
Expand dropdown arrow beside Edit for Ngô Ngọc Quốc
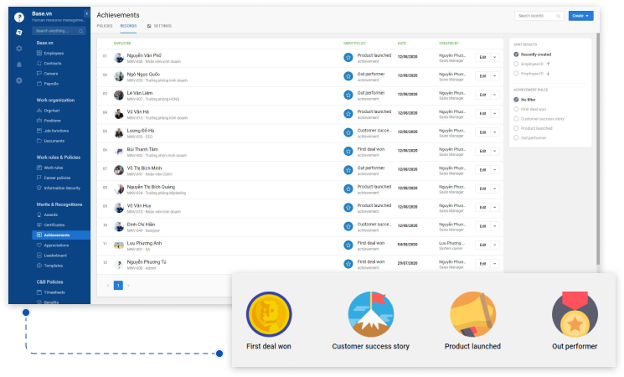[494, 75]
